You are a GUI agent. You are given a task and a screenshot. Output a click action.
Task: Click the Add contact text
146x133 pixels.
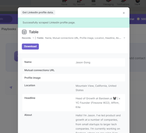tap(137, 58)
